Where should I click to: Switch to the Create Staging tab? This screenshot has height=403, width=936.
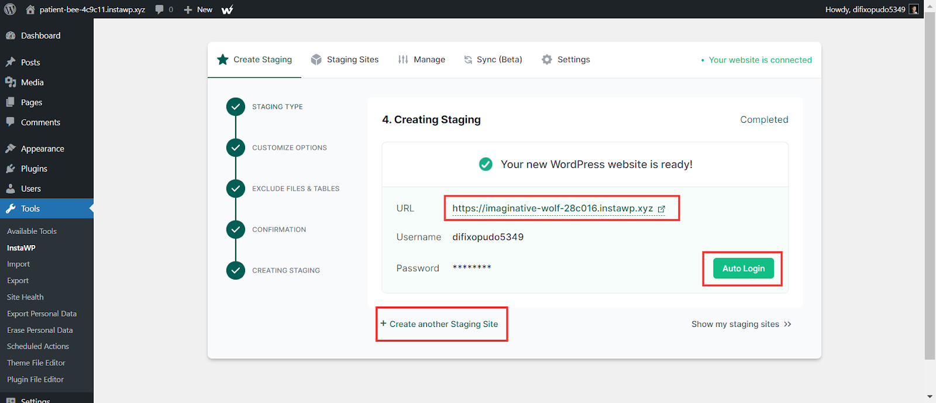coord(254,60)
